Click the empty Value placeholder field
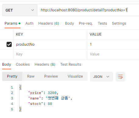The width and height of the screenshot is (139, 118). point(113,54)
